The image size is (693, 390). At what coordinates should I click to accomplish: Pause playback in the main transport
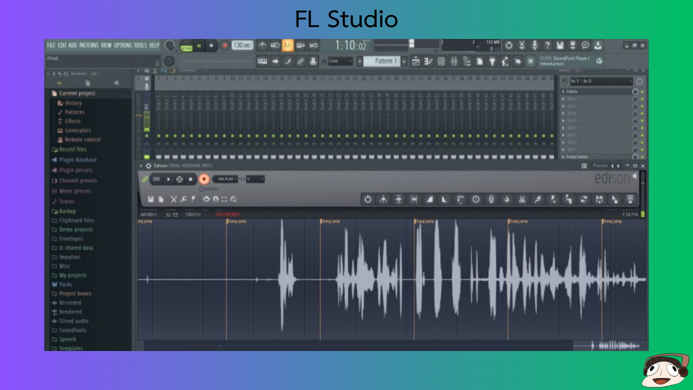click(199, 45)
